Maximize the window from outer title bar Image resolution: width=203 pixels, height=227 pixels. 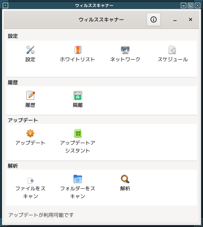pos(191,5)
